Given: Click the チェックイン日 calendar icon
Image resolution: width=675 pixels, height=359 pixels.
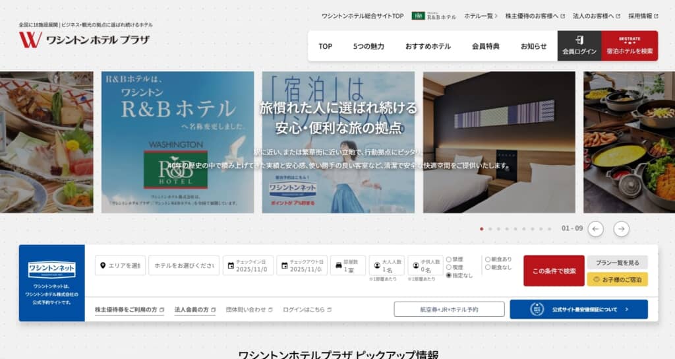Looking at the screenshot, I should pyautogui.click(x=231, y=266).
